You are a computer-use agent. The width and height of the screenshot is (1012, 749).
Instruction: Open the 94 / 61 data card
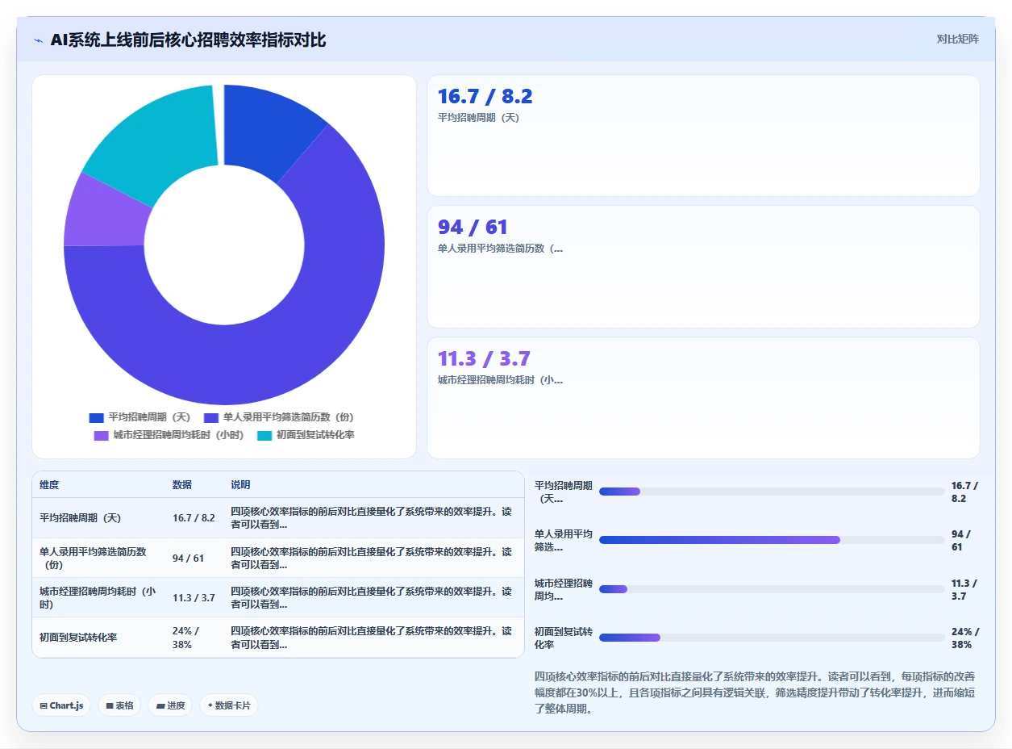pos(703,266)
